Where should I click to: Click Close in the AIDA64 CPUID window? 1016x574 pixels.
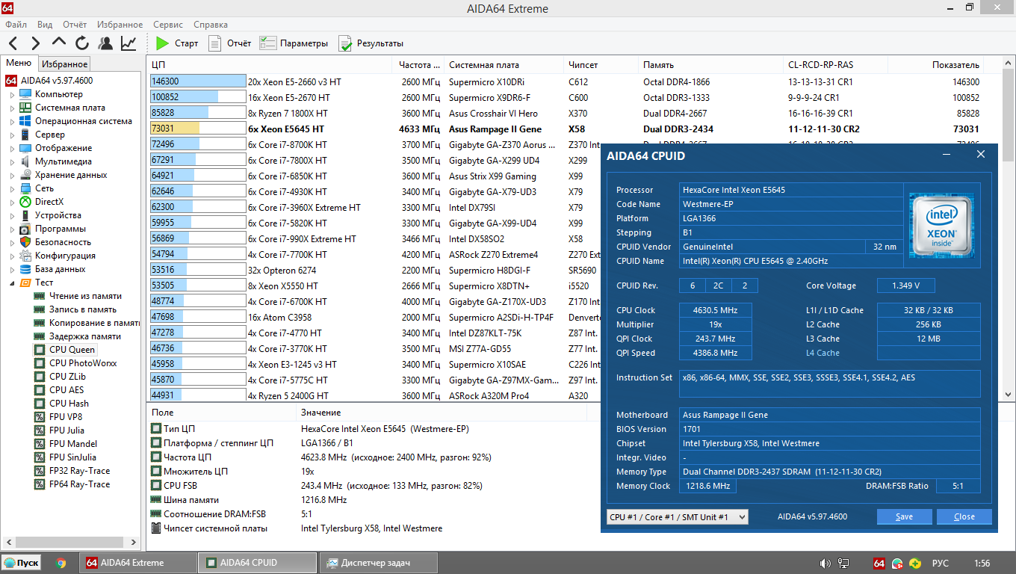[x=964, y=516]
